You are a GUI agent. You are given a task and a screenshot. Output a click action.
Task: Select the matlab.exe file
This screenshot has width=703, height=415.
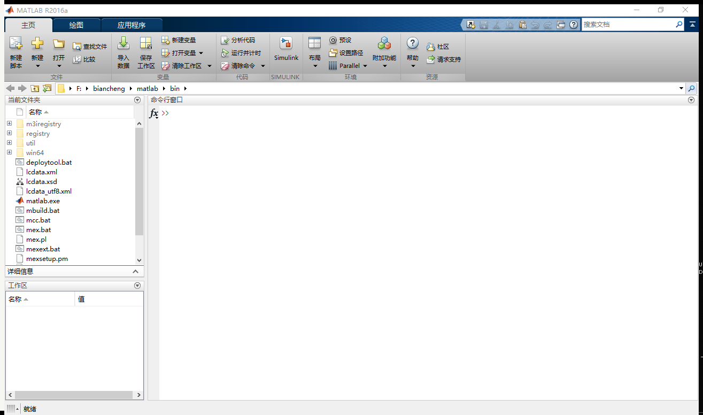tap(43, 201)
